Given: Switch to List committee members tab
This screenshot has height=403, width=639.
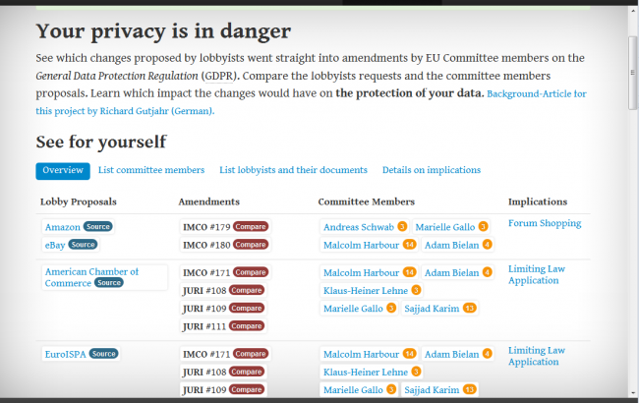Looking at the screenshot, I should coord(151,170).
